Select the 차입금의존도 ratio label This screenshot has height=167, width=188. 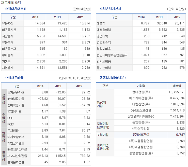16,143
